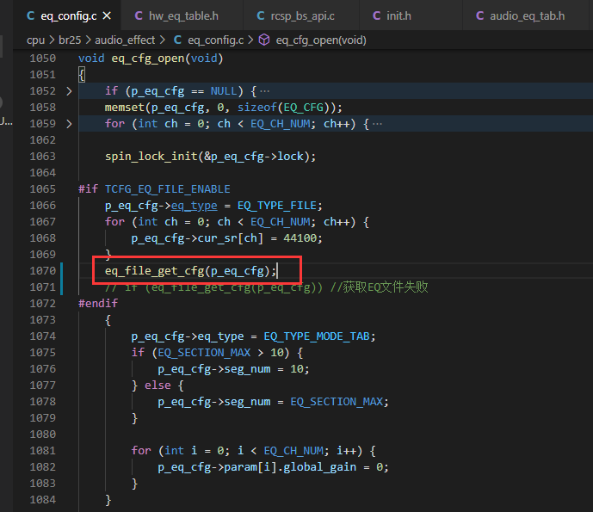
Task: Click the cube symbol icon in breadcrumb
Action: coord(264,40)
